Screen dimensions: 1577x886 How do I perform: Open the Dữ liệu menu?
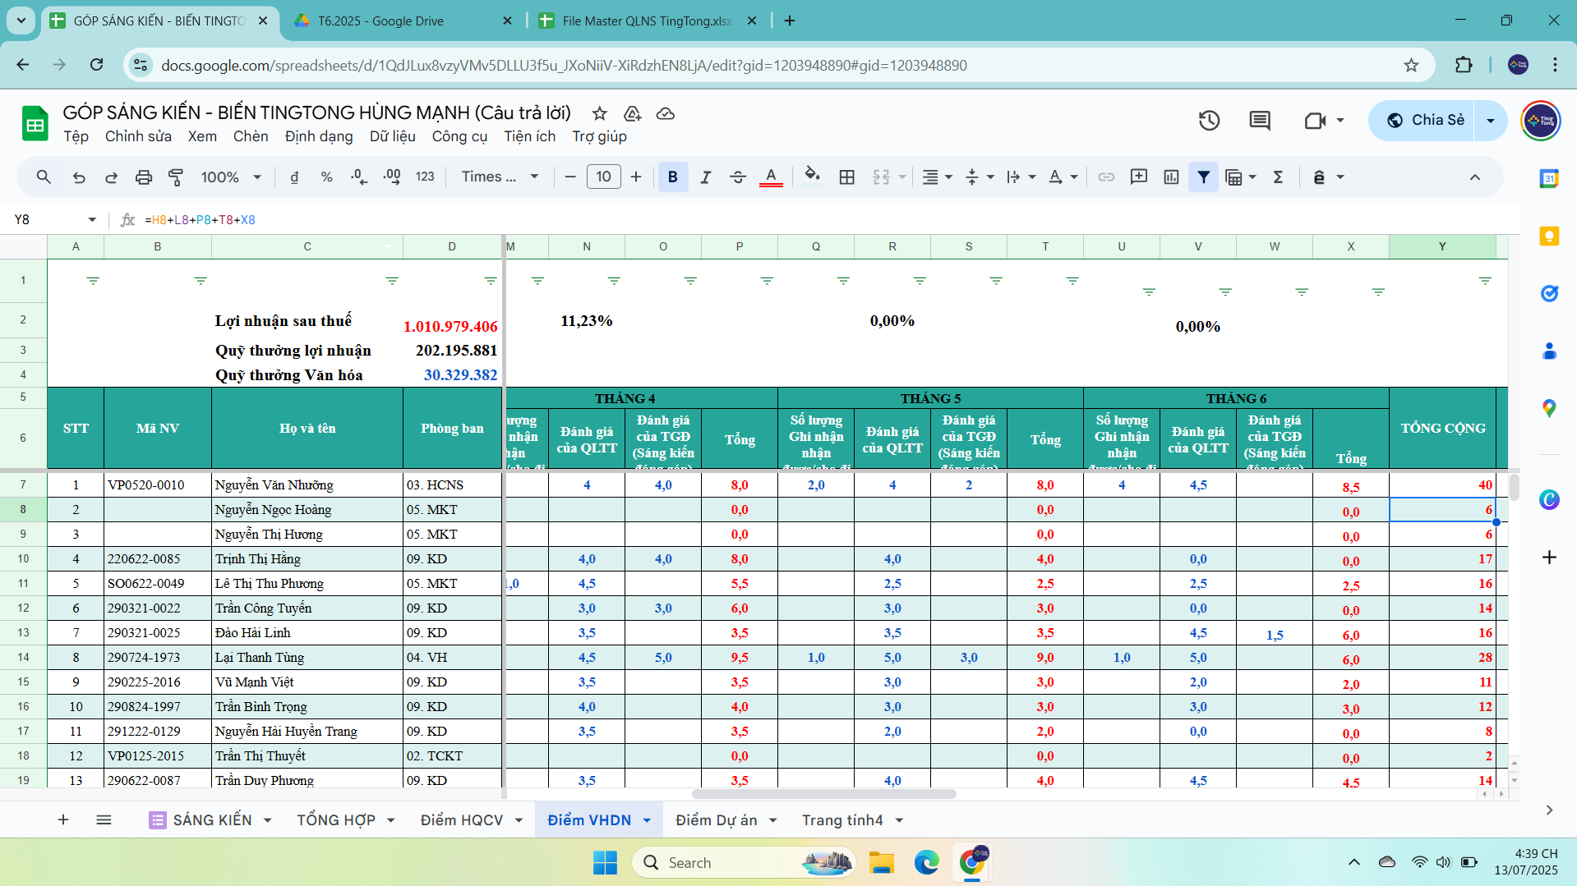[392, 136]
